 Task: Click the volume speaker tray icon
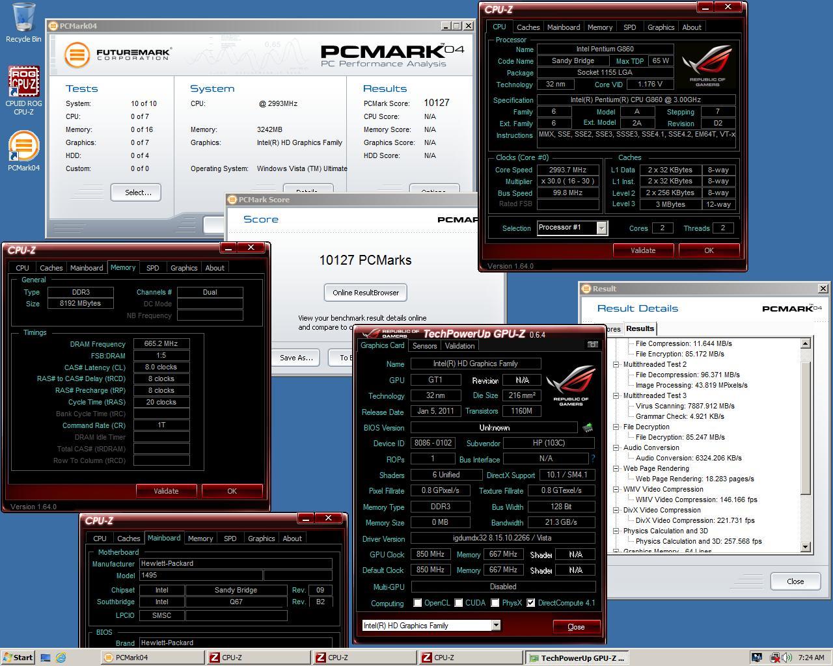[x=787, y=658]
